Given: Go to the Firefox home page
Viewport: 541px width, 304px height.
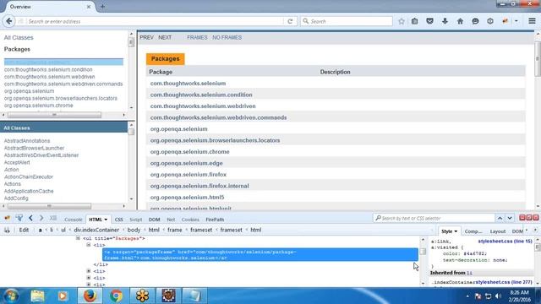Looking at the screenshot, I should click(x=460, y=21).
